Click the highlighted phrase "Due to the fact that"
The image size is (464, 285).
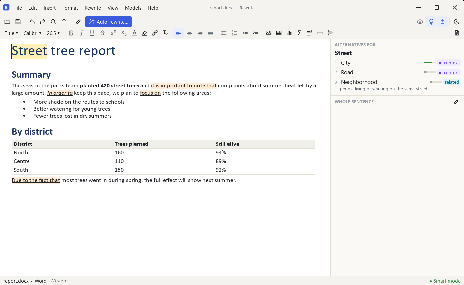[x=36, y=180]
